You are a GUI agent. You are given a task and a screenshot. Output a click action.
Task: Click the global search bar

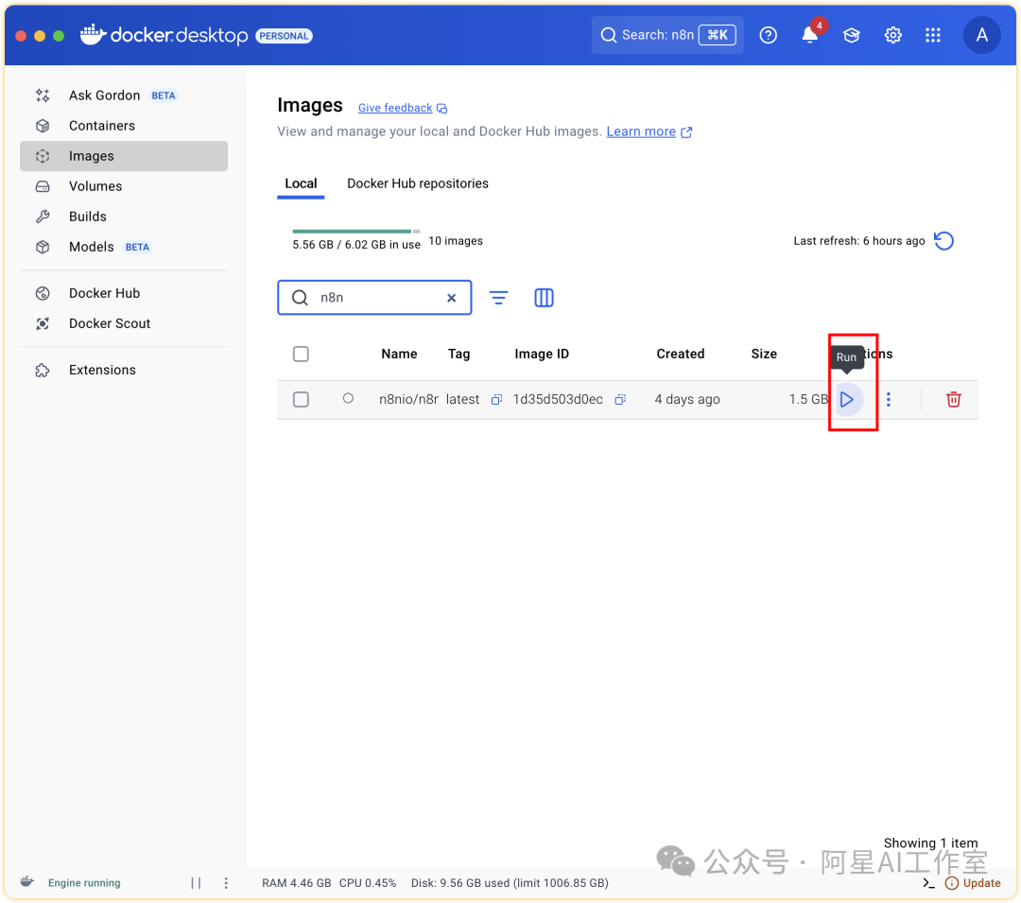point(667,35)
